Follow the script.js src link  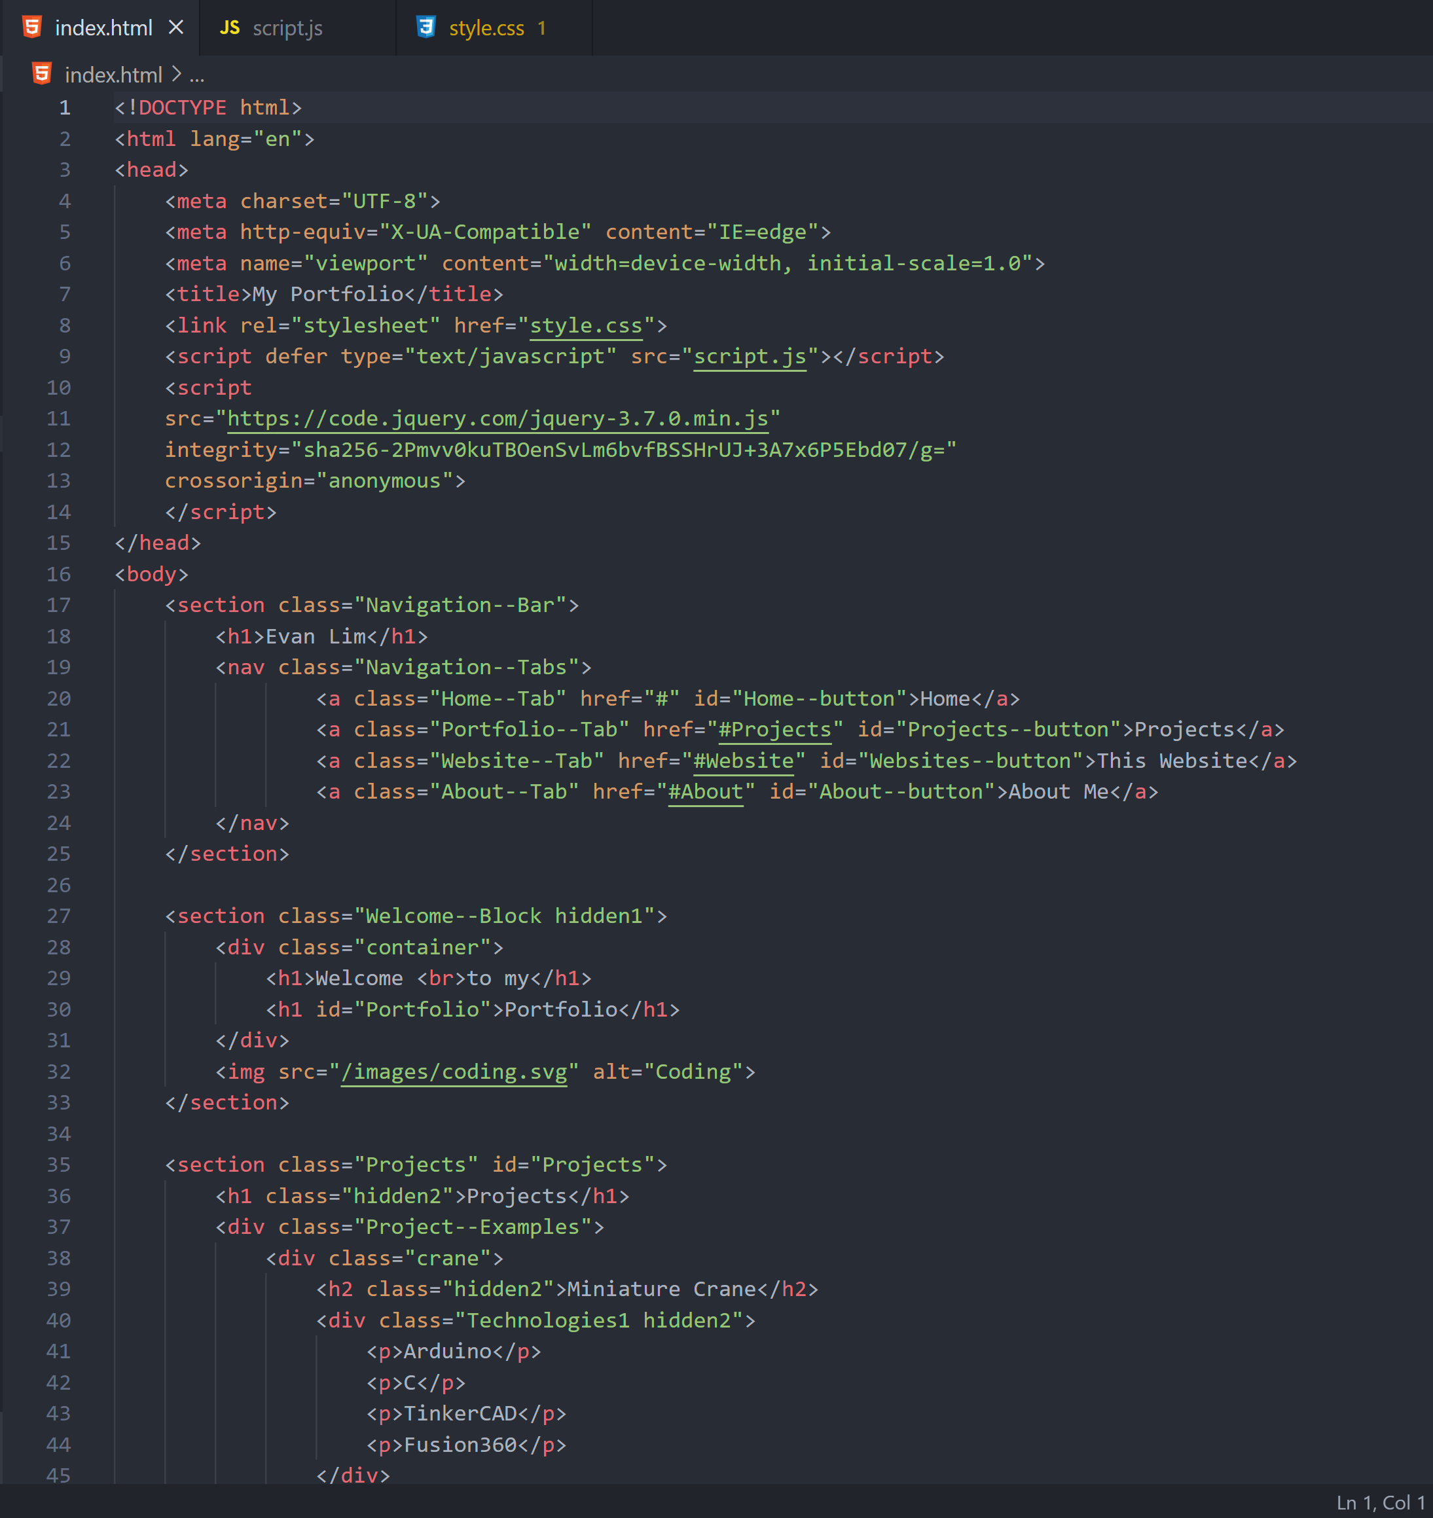coord(750,357)
